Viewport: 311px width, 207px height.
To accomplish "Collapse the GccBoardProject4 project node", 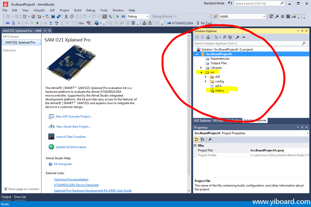I will tap(197, 54).
